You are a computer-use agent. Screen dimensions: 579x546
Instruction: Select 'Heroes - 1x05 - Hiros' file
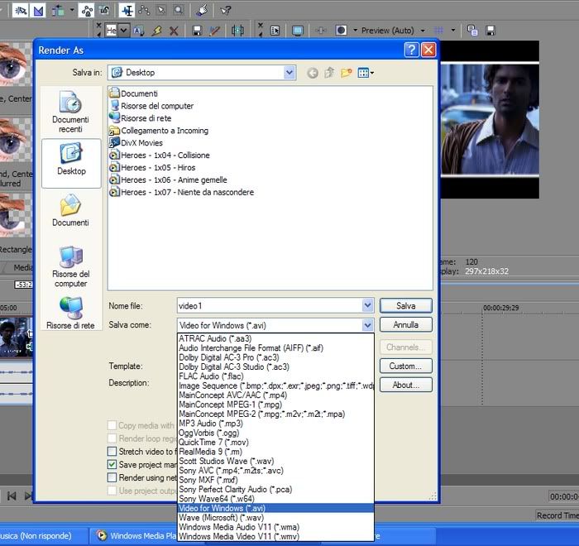(152, 167)
